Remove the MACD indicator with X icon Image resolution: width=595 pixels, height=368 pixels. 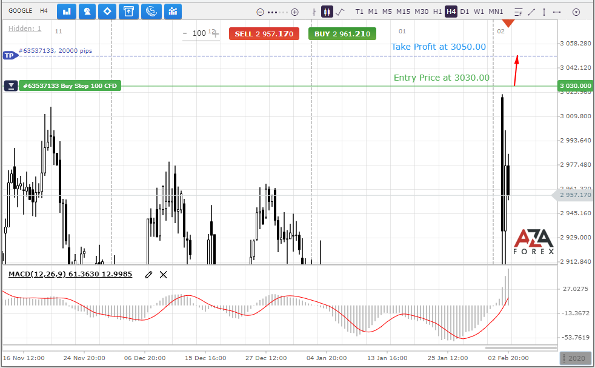(x=163, y=275)
